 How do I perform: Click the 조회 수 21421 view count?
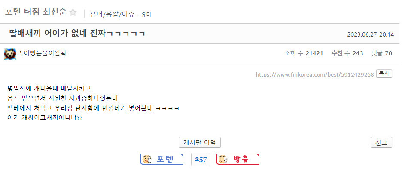(x=304, y=53)
